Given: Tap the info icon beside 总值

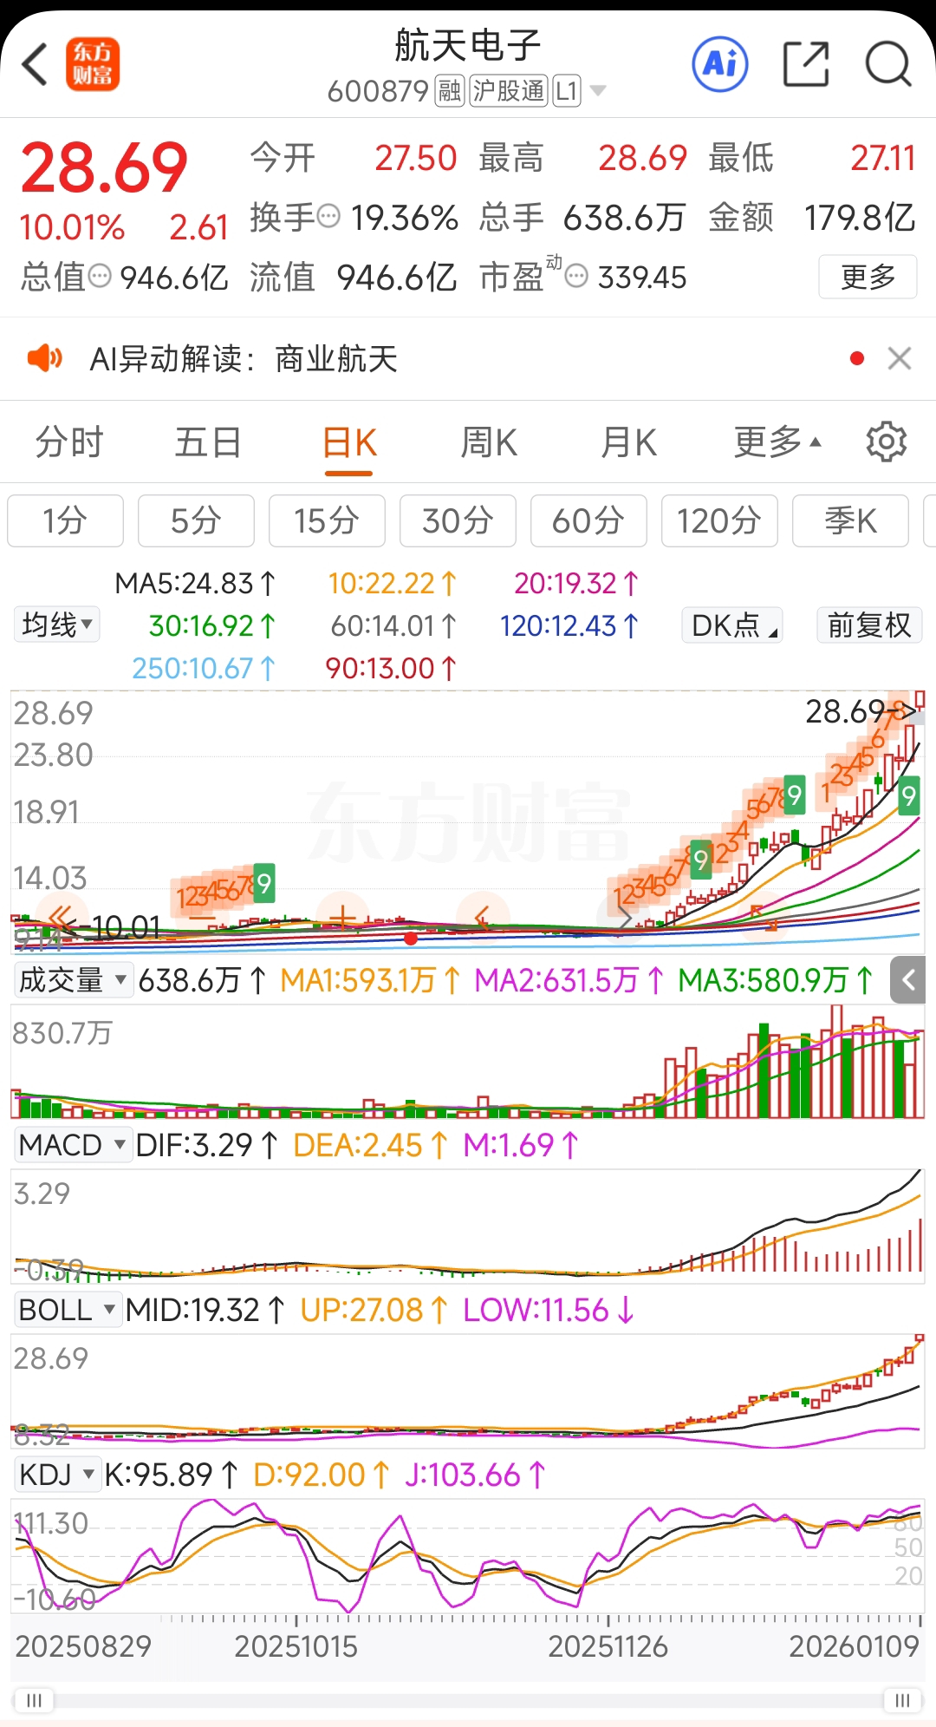Looking at the screenshot, I should 100,277.
